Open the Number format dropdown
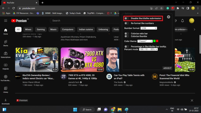The height and width of the screenshot is (113, 201). tap(149, 28)
